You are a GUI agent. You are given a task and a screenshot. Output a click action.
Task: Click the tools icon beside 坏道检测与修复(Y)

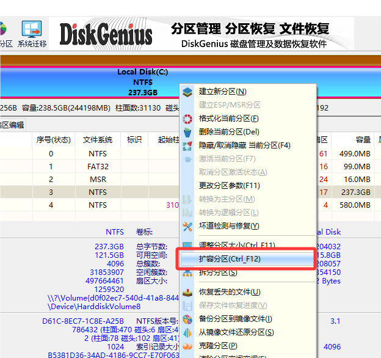[187, 227]
